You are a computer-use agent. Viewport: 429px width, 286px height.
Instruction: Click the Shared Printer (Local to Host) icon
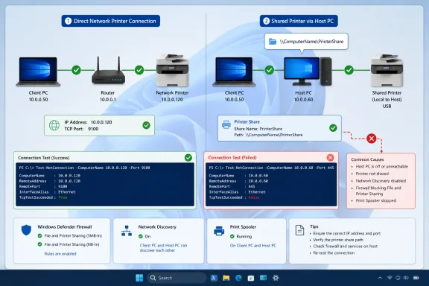(387, 70)
